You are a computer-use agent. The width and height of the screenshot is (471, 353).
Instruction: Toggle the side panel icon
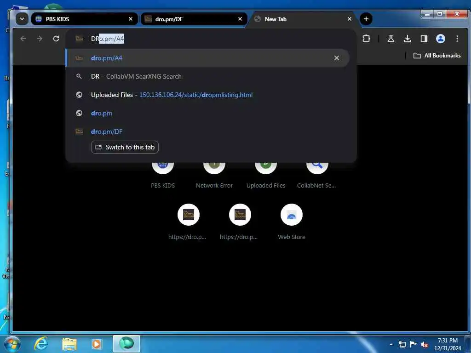(x=424, y=39)
